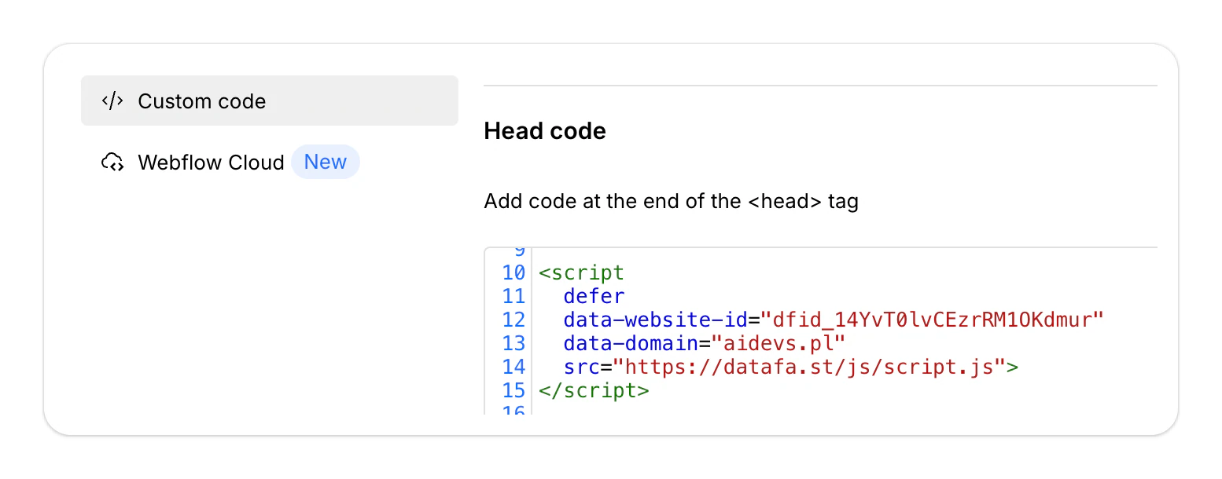
Task: Click the Head code heading
Action: click(x=545, y=131)
